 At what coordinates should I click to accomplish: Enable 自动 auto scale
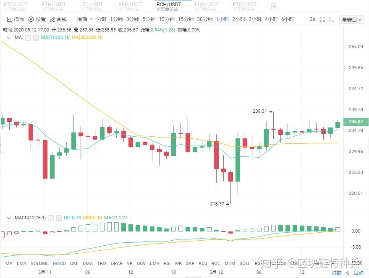coord(359,273)
